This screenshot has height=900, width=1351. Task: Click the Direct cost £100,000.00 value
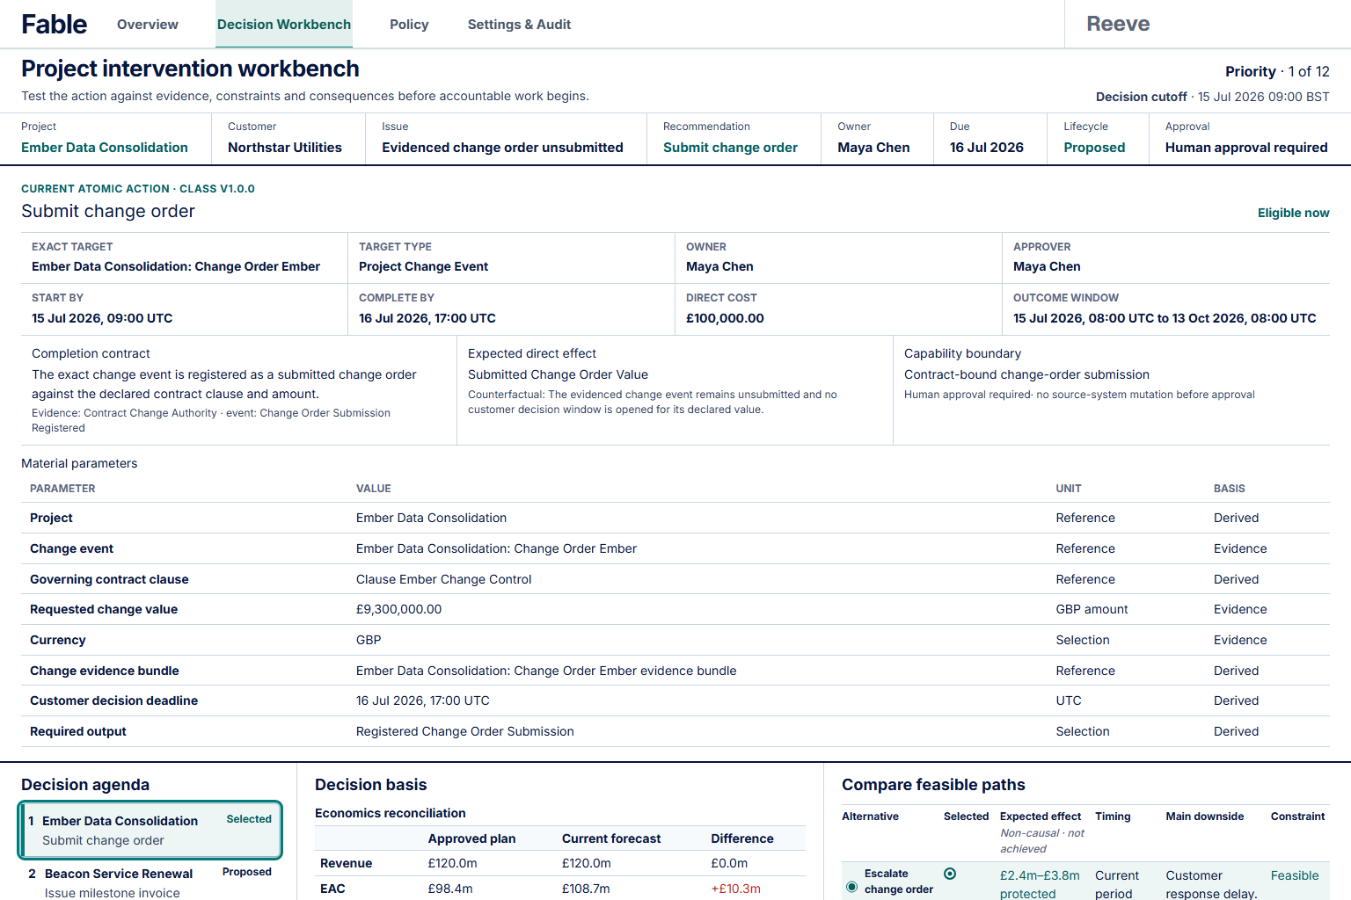[x=725, y=318]
